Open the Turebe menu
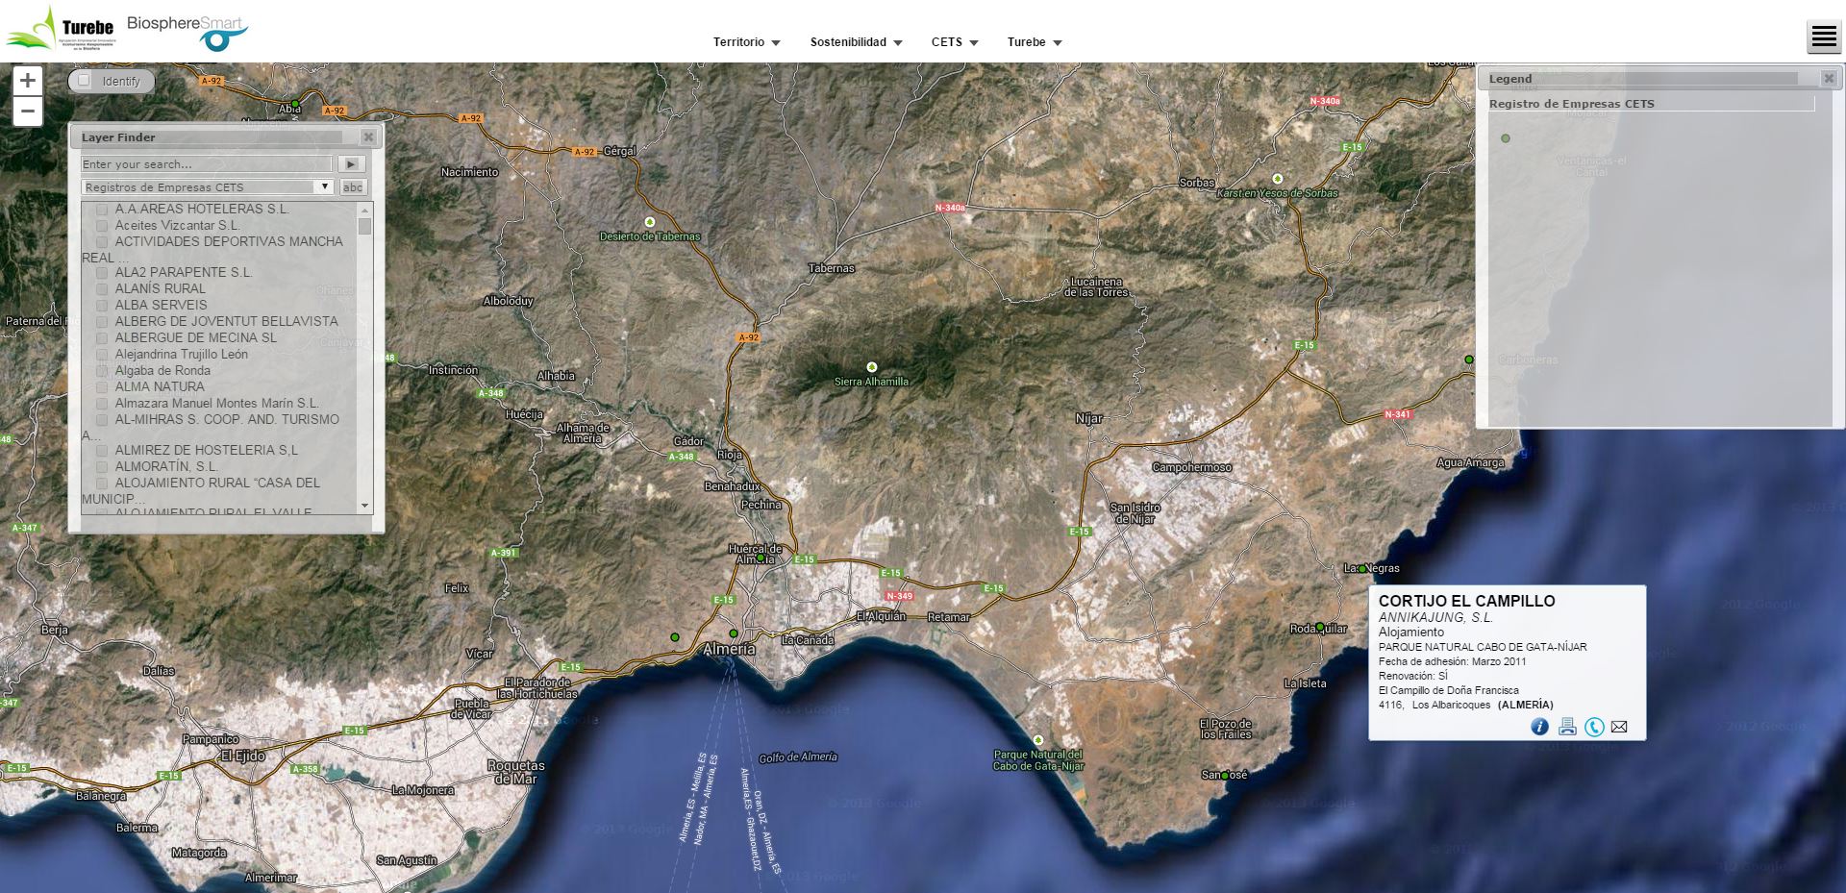Viewport: 1846px width, 893px height. tap(1034, 42)
